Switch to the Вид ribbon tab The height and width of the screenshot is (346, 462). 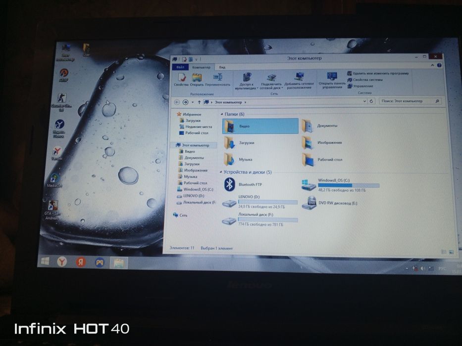[222, 67]
